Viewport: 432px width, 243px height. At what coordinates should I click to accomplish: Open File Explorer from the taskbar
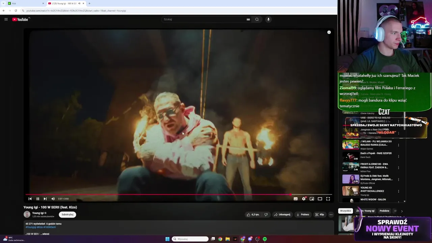click(227, 239)
